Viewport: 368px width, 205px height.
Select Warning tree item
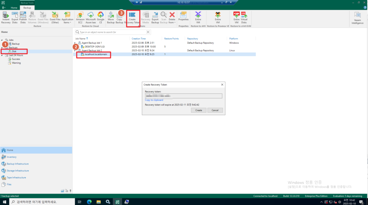click(x=16, y=63)
